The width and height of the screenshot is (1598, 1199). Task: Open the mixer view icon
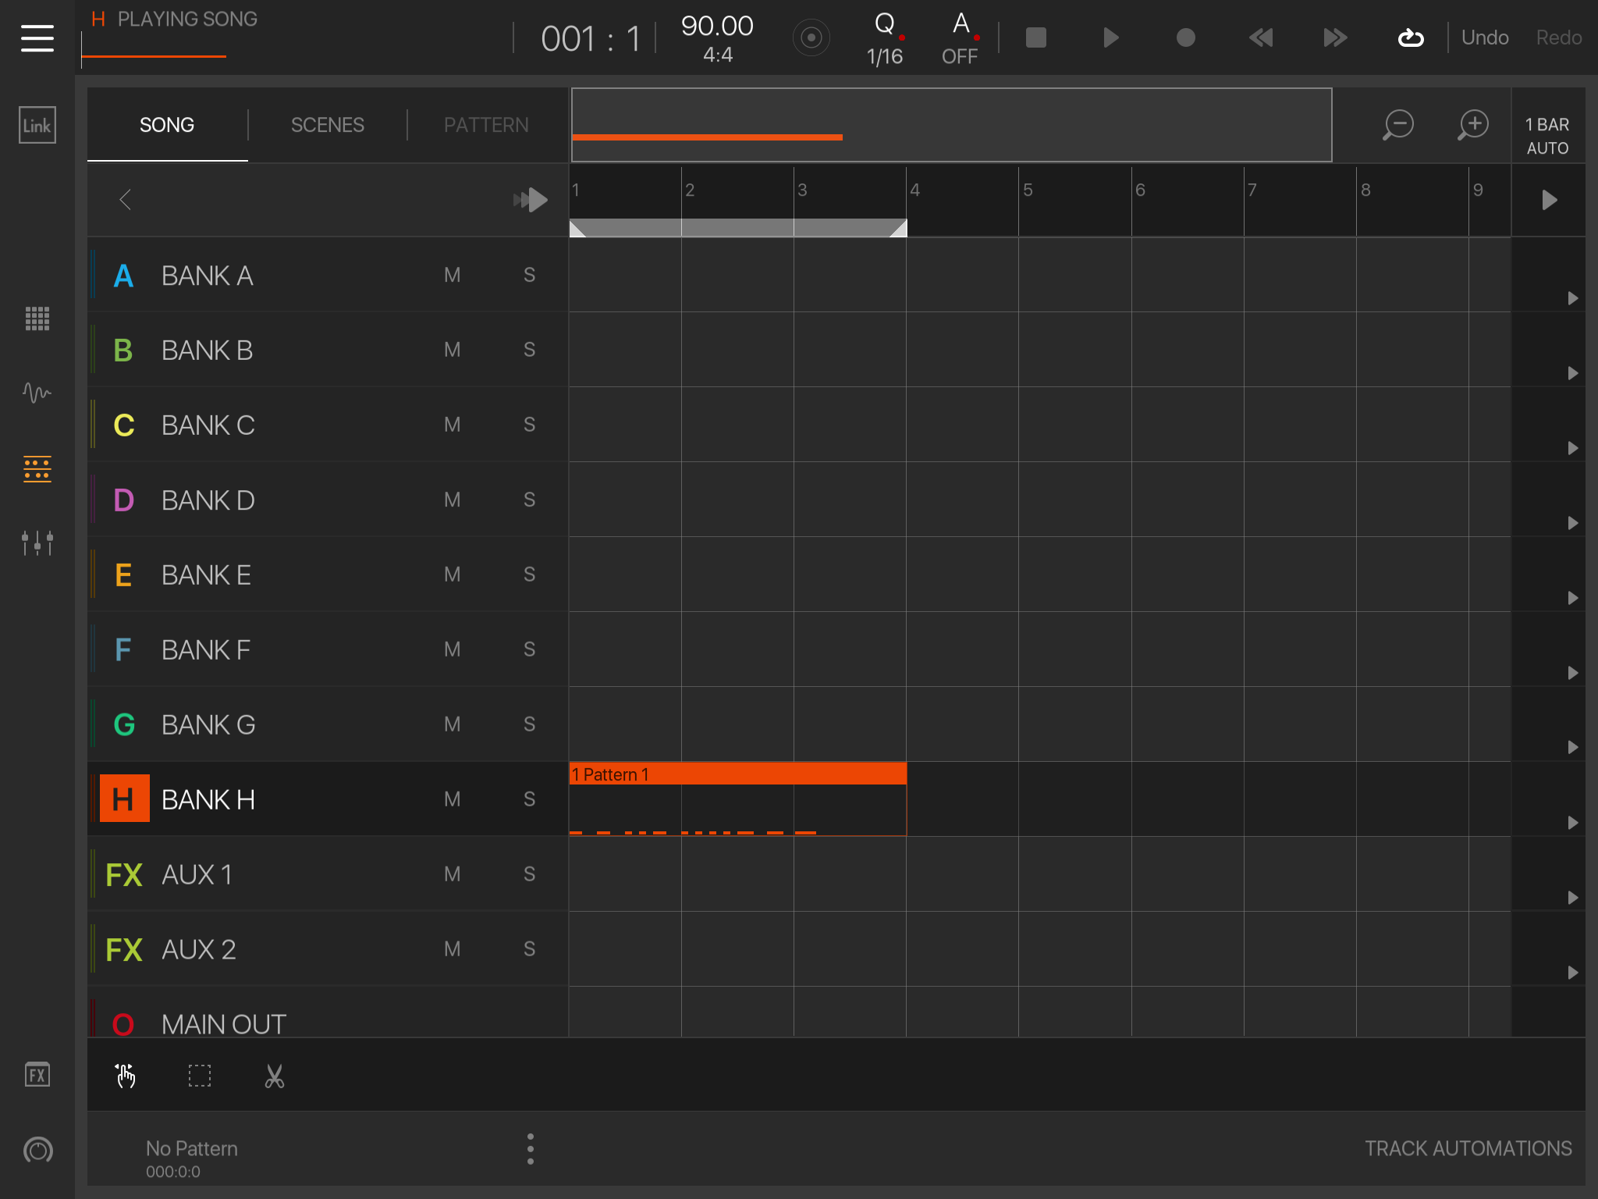[37, 543]
